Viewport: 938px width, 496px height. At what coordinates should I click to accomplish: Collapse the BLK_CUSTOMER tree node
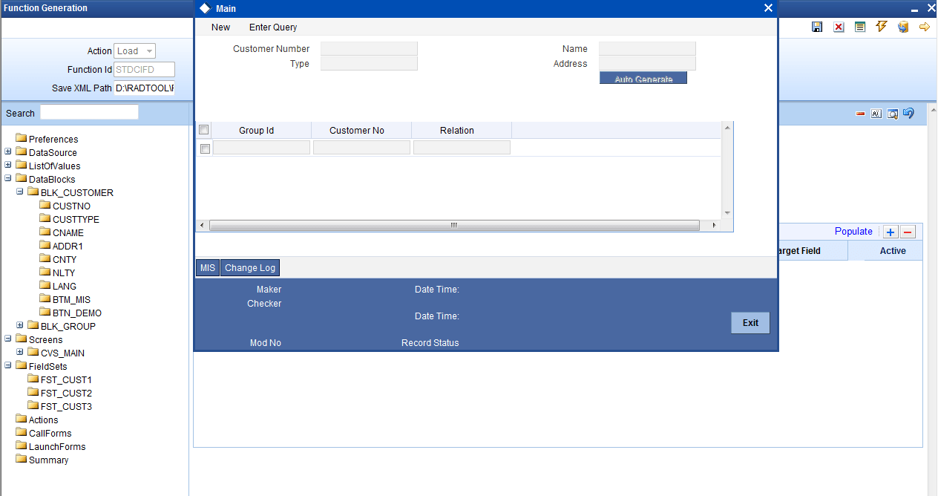(x=20, y=192)
